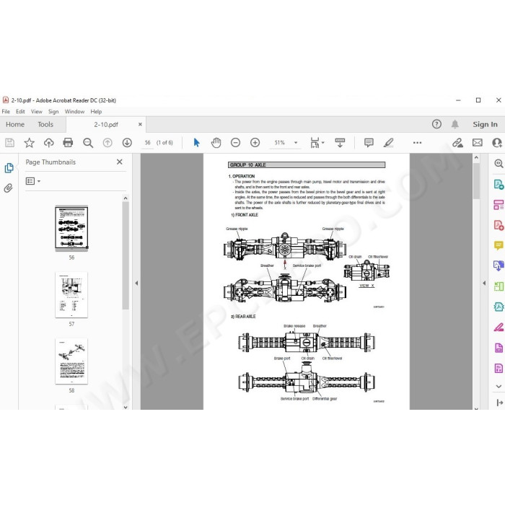The height and width of the screenshot is (505, 505).
Task: Open the Sign menu
Action: [53, 111]
